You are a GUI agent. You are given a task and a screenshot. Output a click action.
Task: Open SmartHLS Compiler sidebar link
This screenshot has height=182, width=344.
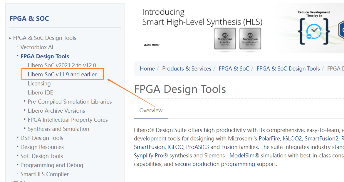click(x=44, y=174)
